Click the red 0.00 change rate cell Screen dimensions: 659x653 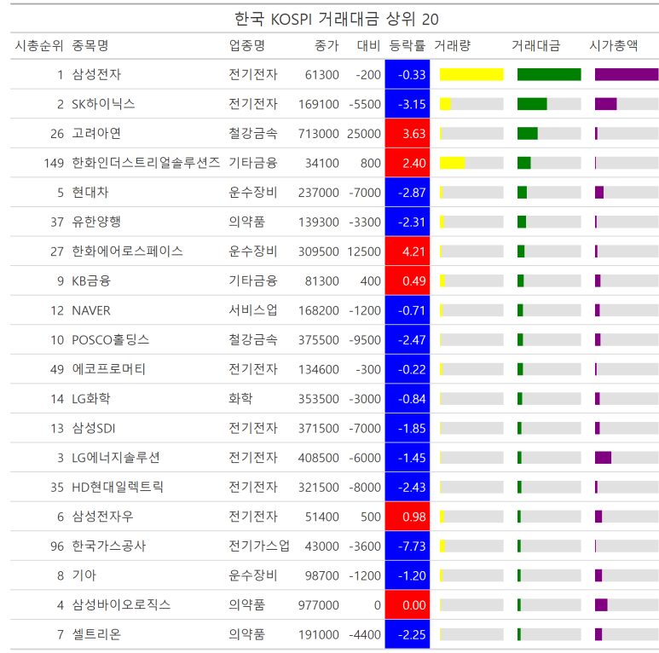point(408,605)
